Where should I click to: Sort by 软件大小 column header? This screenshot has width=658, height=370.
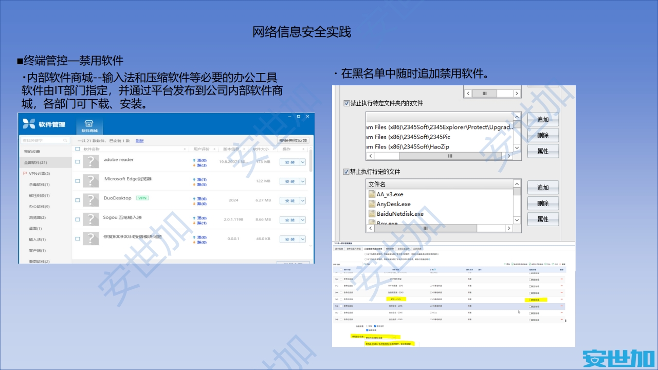[261, 149]
